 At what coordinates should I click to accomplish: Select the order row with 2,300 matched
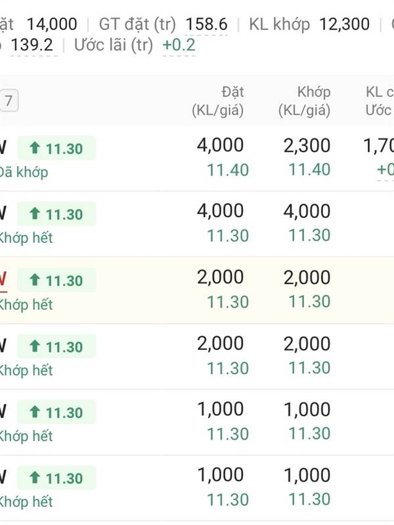[x=197, y=158]
